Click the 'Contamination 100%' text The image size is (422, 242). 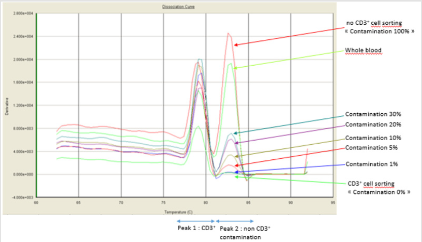(x=380, y=31)
